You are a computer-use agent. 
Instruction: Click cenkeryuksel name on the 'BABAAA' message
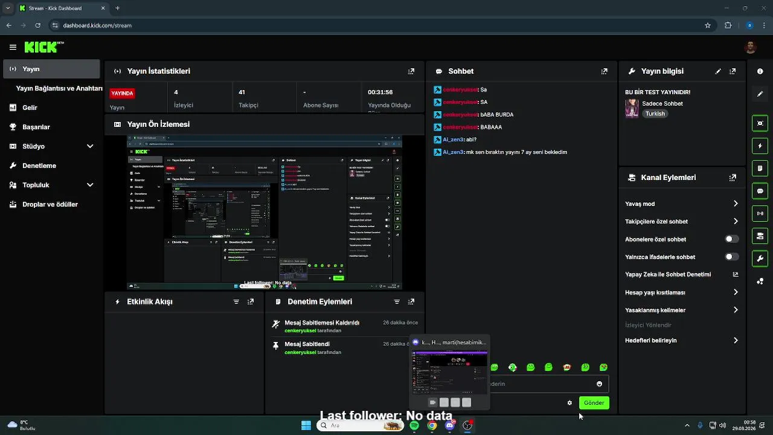pyautogui.click(x=460, y=127)
